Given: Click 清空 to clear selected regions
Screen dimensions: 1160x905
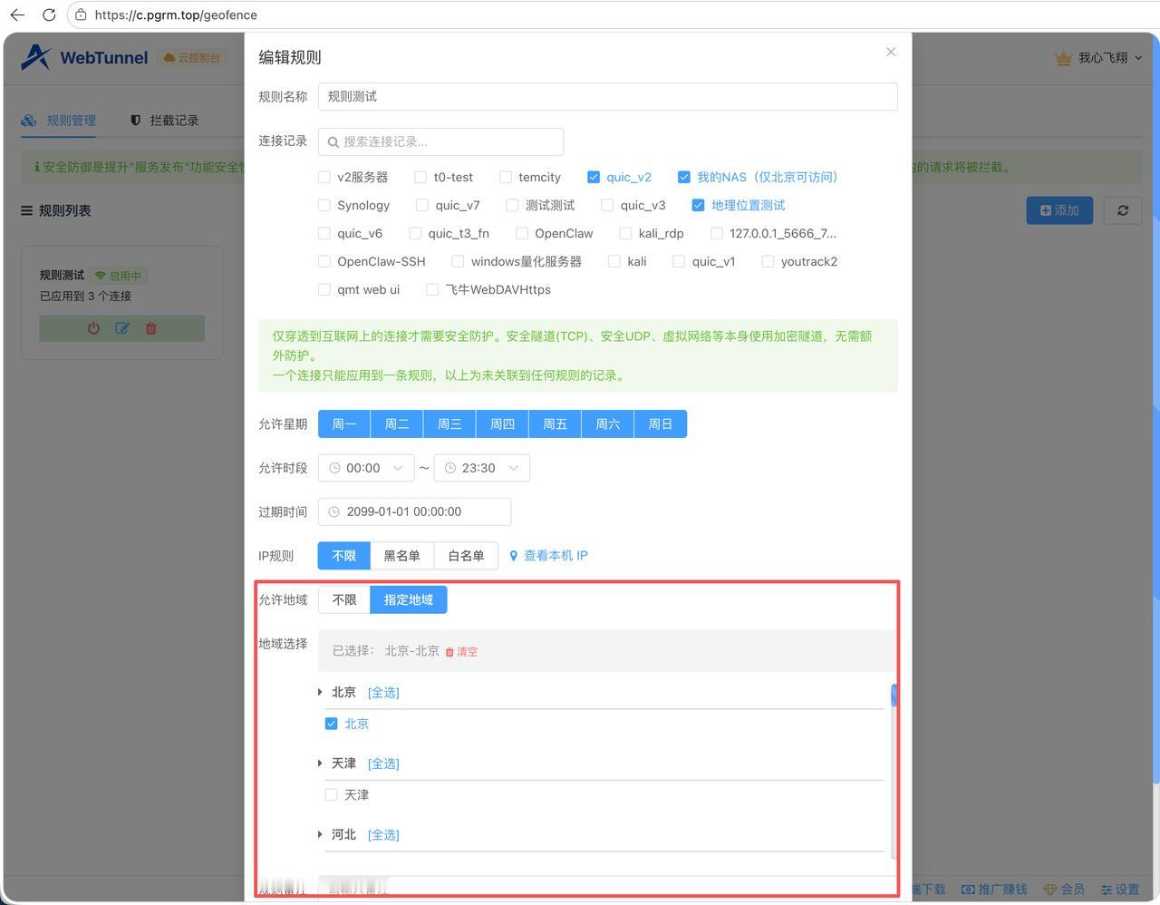Looking at the screenshot, I should point(461,651).
